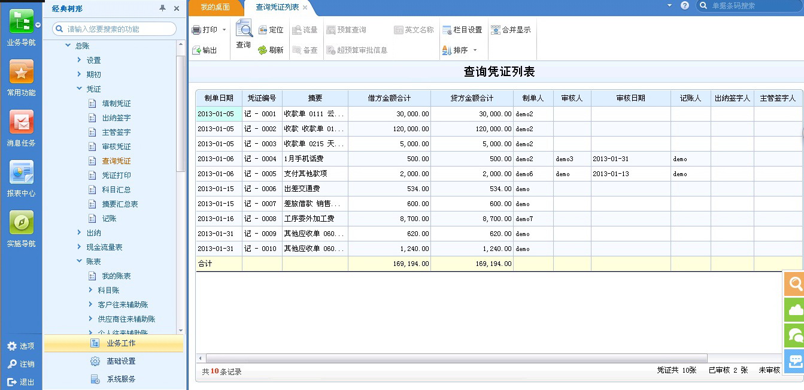Select the 查询凭证列表 tab
Screen dimensions: 804x390
277,7
